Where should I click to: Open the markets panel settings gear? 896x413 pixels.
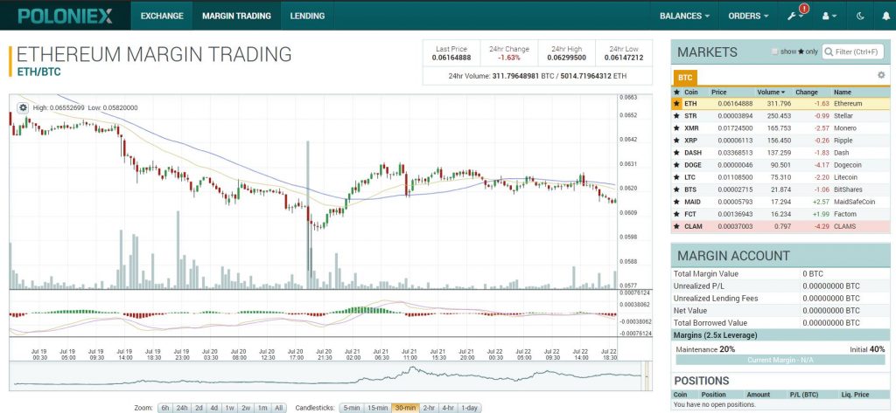click(881, 75)
